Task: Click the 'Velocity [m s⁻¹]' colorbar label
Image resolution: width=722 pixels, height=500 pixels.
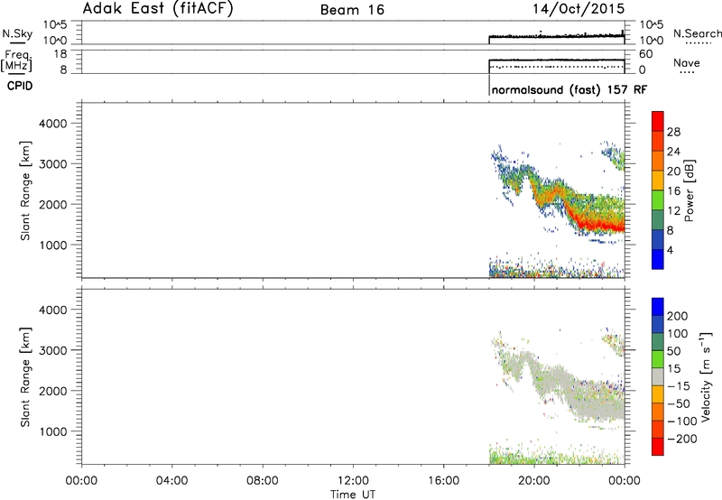Action: point(705,376)
